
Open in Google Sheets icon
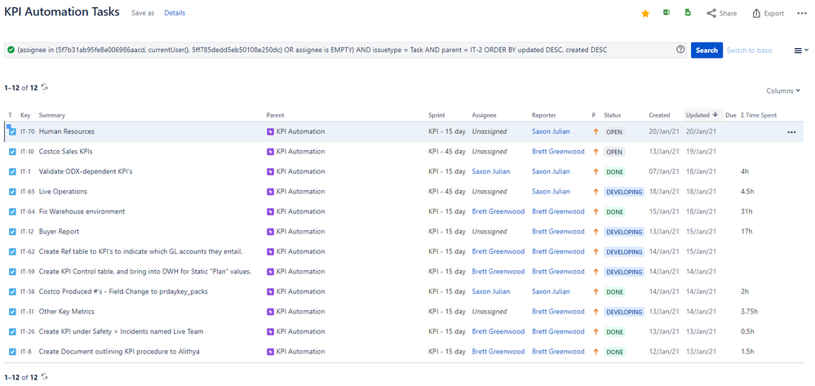pyautogui.click(x=688, y=13)
